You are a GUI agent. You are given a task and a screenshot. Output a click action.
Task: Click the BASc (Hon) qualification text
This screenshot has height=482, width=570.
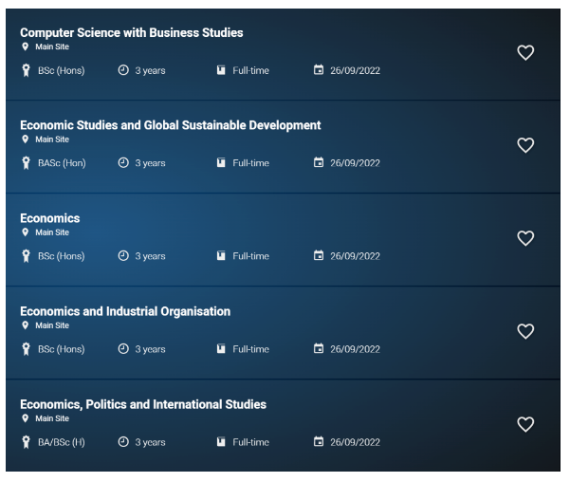(x=61, y=163)
